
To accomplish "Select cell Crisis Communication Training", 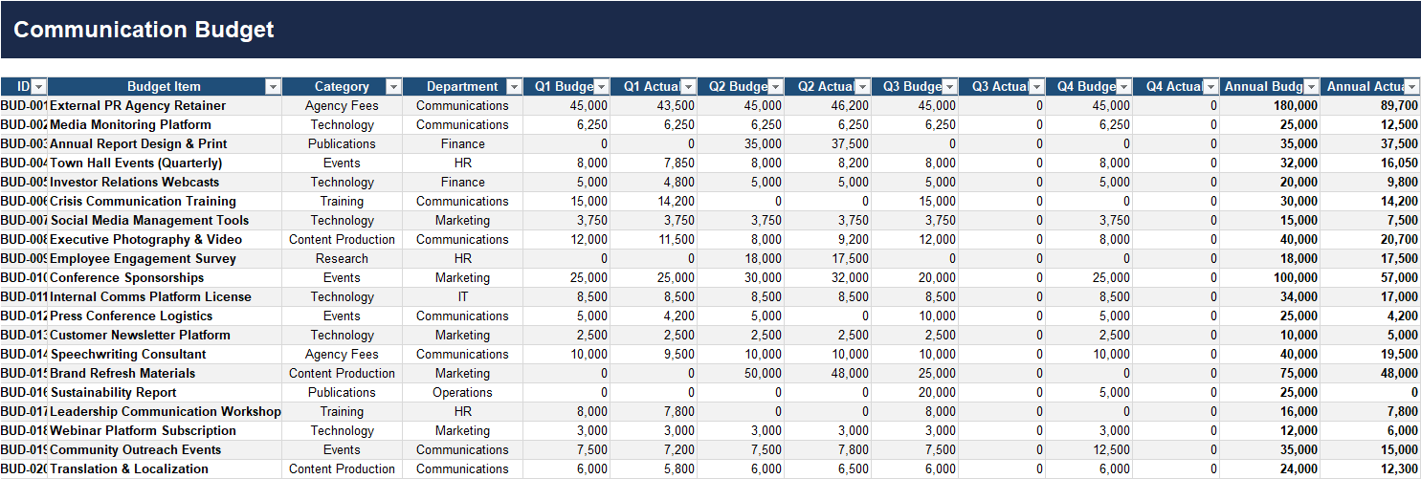I will point(165,202).
